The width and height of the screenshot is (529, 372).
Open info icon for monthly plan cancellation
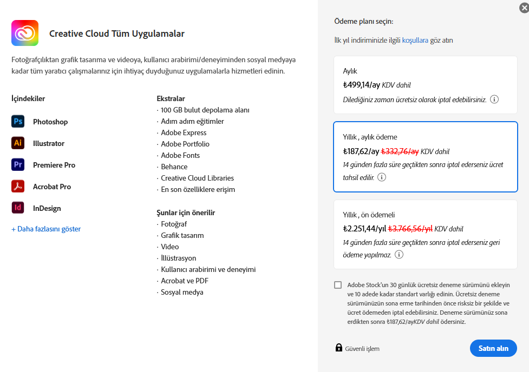494,99
